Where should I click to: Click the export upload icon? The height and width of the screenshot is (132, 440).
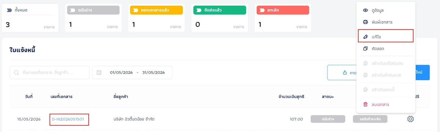[345, 73]
